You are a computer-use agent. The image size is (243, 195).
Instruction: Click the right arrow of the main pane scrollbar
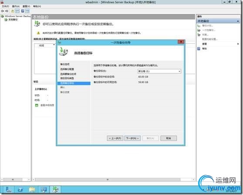coord(193,180)
